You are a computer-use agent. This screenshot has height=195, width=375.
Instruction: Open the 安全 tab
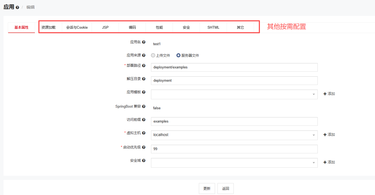coord(186,28)
